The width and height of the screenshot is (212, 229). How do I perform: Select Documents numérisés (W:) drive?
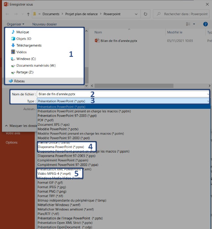coord(36,66)
